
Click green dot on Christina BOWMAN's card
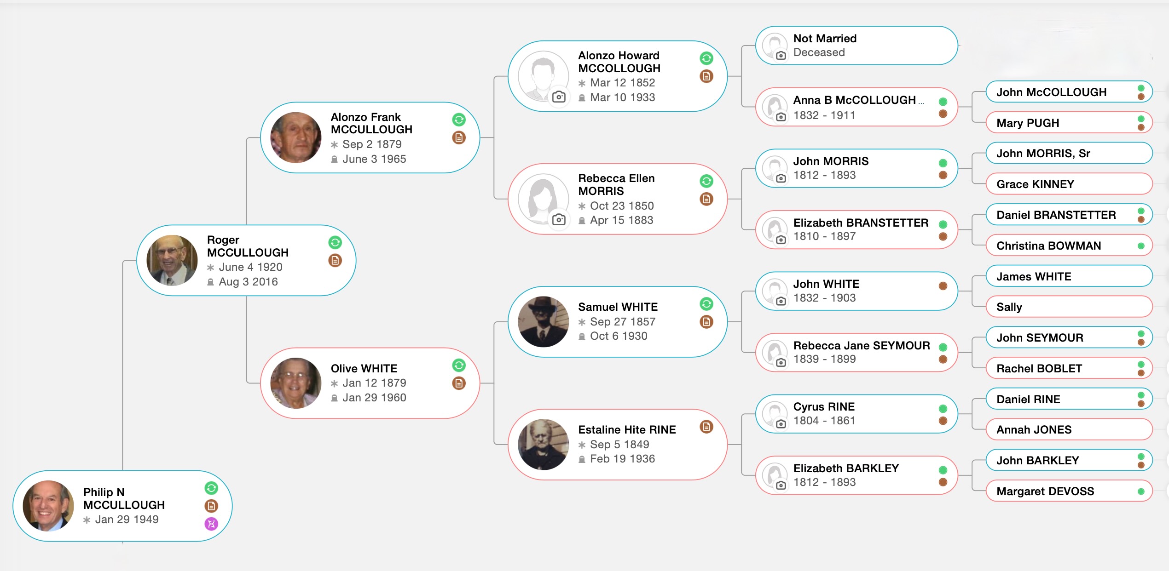1141,246
